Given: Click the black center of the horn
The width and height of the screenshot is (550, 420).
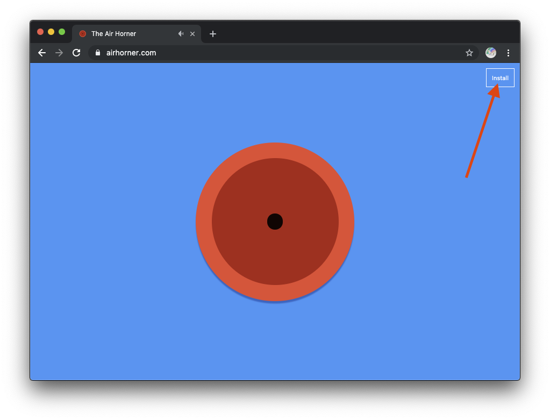Looking at the screenshot, I should (275, 222).
